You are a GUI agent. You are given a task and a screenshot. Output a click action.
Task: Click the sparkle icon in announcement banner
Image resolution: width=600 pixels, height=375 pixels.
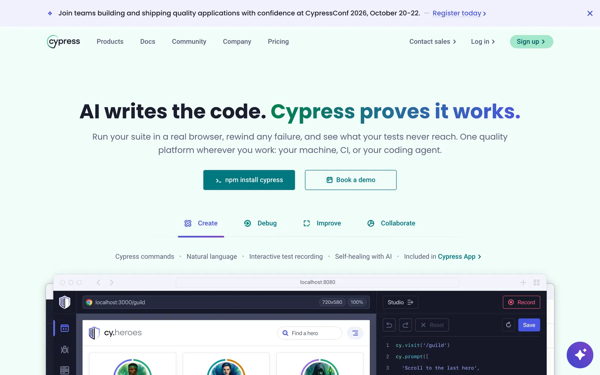click(50, 13)
